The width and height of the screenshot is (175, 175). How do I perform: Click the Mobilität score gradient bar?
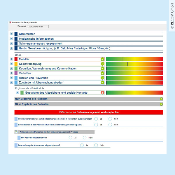(x=134, y=59)
